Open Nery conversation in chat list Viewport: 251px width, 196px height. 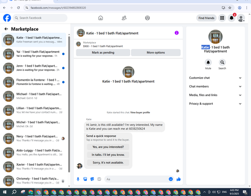pyautogui.click(x=34, y=138)
